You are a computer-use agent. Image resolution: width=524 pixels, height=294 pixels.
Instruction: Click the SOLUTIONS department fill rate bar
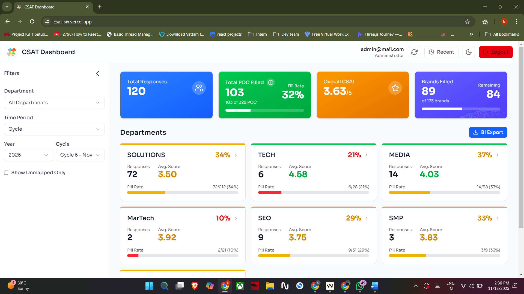click(x=183, y=192)
